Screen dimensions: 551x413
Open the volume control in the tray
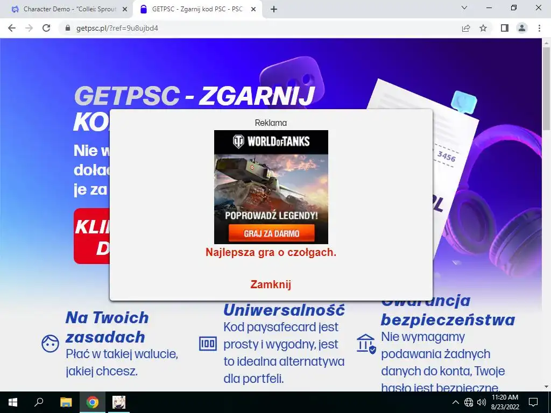(x=482, y=402)
